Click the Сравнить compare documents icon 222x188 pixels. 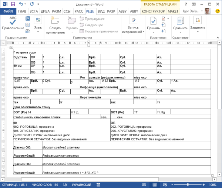(180, 21)
